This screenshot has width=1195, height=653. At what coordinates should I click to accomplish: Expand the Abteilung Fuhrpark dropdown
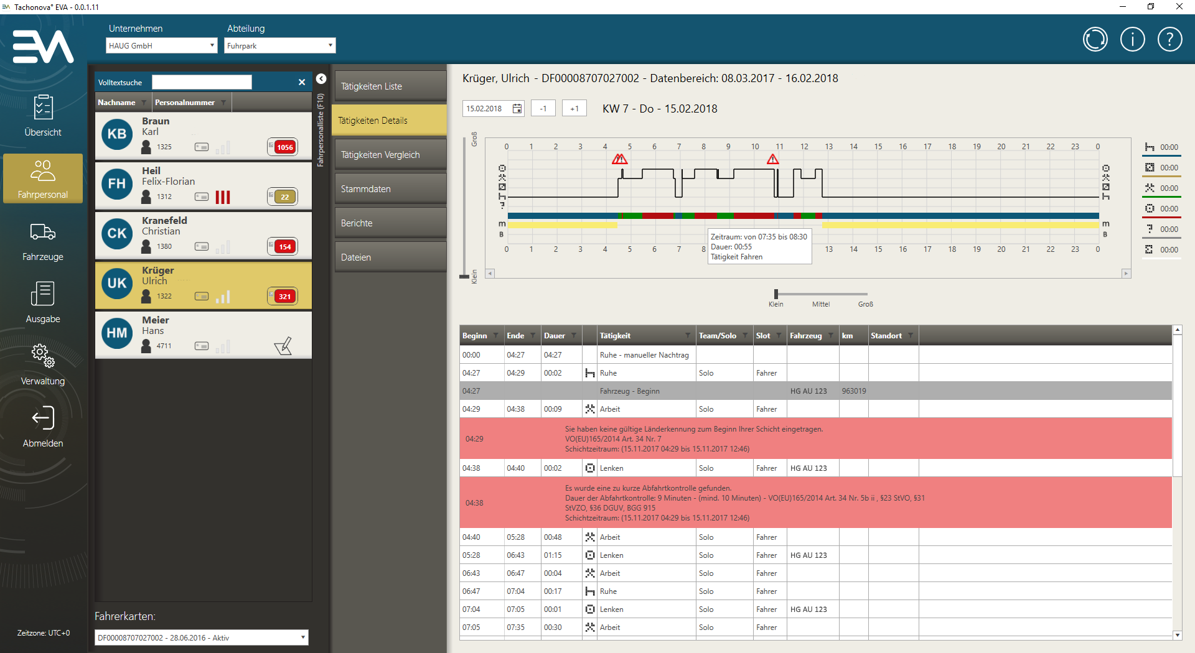(330, 45)
